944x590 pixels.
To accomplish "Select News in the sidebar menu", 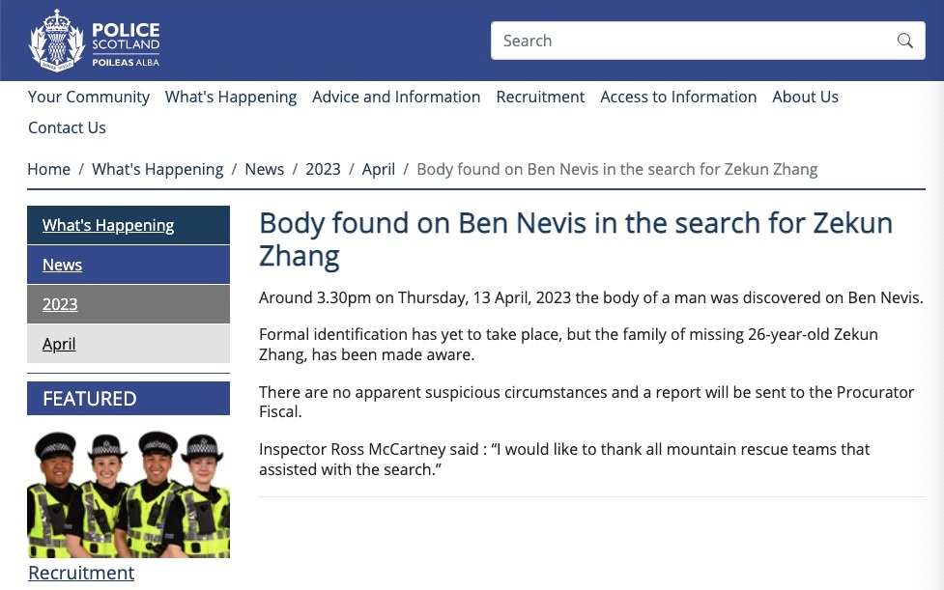I will pyautogui.click(x=129, y=265).
